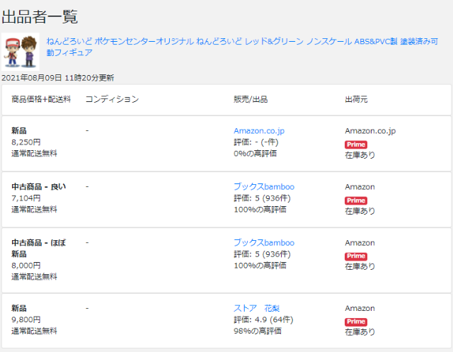Viewport: 453px width, 352px height.
Task: Click the 新品 label in the 9,800円 row
Action: (x=19, y=308)
